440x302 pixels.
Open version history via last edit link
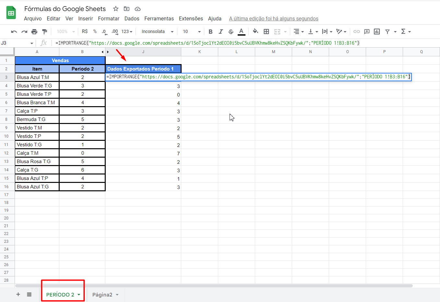click(x=273, y=18)
